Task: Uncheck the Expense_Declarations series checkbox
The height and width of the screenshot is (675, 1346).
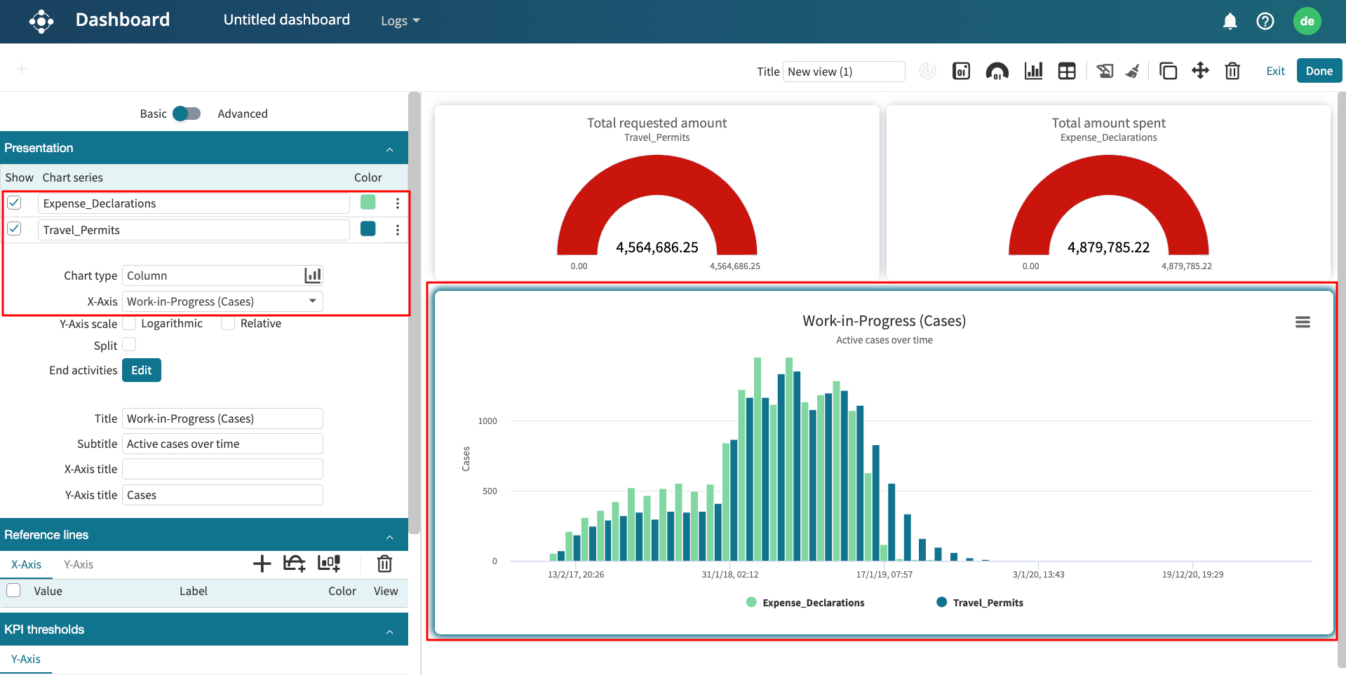Action: click(14, 203)
